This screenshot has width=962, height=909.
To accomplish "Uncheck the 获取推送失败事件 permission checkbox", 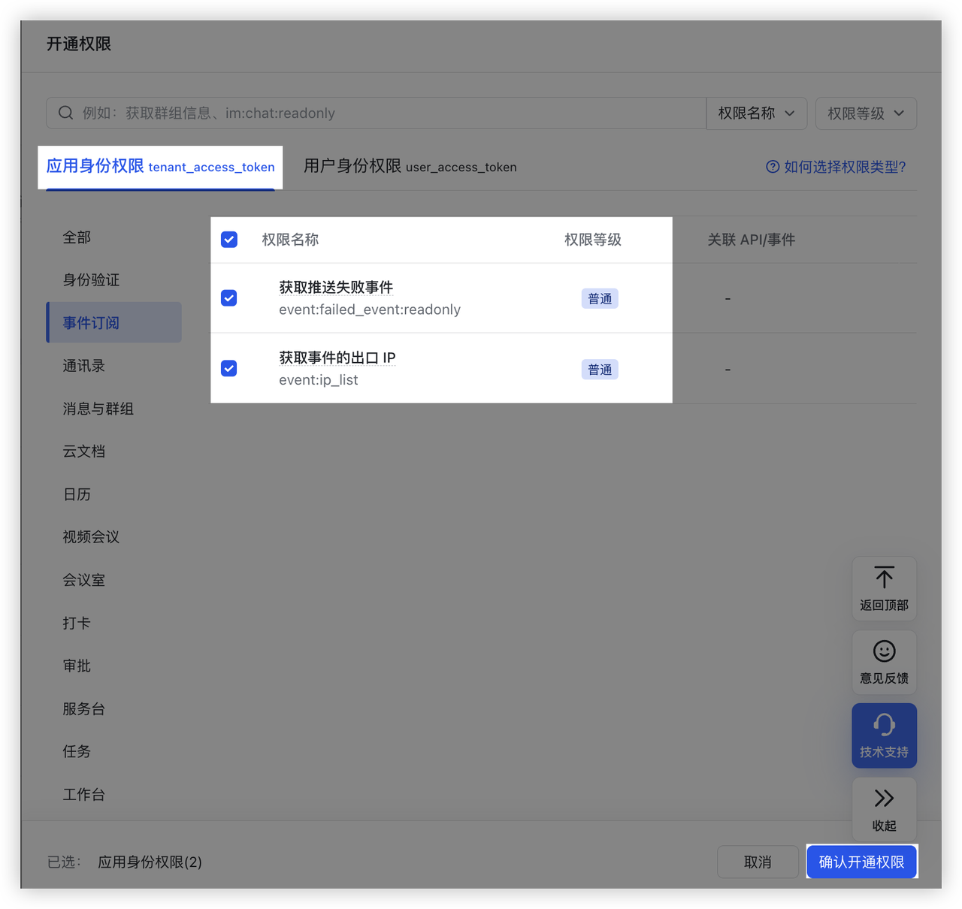I will 229,298.
